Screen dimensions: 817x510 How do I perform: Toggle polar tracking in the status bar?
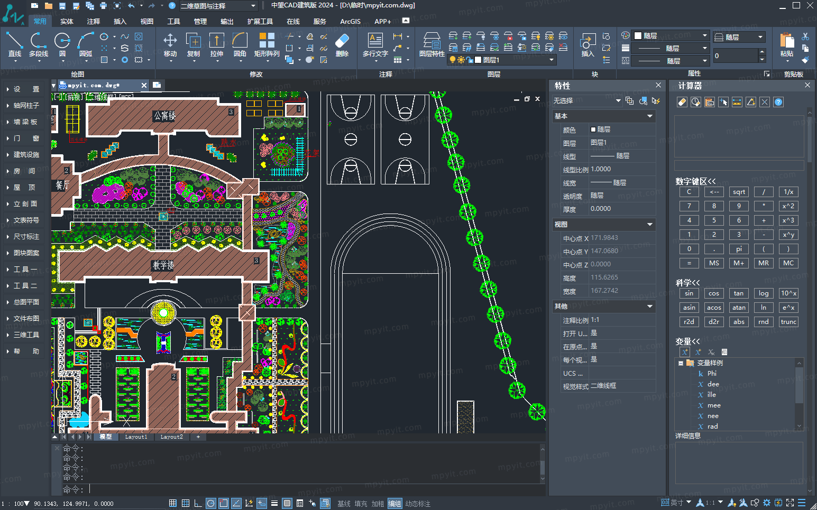211,503
